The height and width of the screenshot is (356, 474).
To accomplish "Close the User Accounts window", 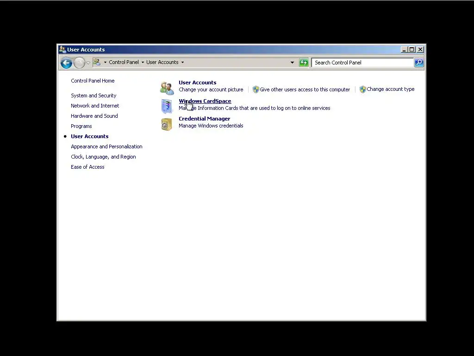I will coord(420,50).
